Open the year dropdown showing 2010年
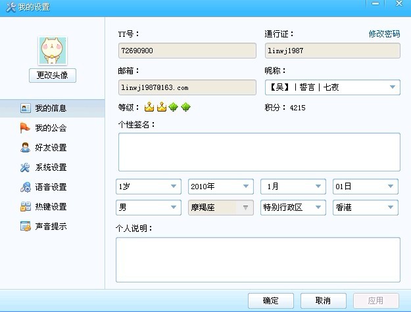The width and height of the screenshot is (411, 312). point(221,187)
